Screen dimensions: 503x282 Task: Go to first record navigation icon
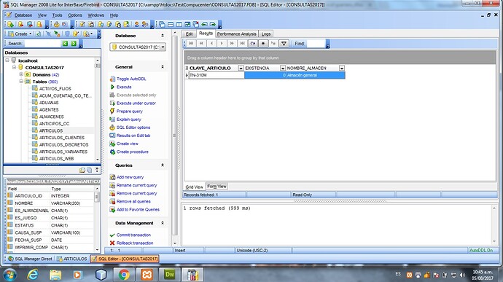tap(191, 43)
